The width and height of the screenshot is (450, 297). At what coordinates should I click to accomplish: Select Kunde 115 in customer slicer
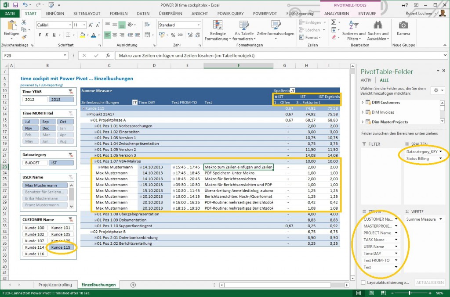pyautogui.click(x=61, y=247)
